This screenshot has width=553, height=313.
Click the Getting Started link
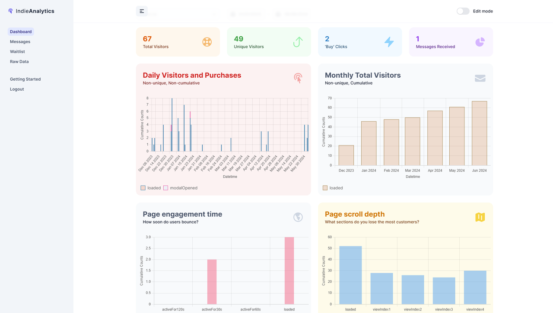[x=26, y=79]
